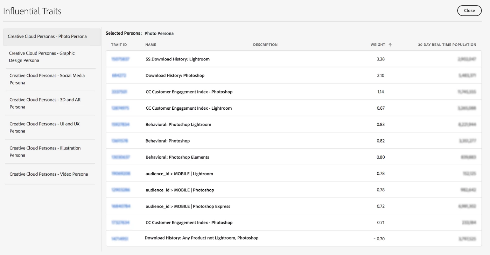Click the sort arrow beside WEIGHT header
The height and width of the screenshot is (255, 490).
[x=390, y=45]
